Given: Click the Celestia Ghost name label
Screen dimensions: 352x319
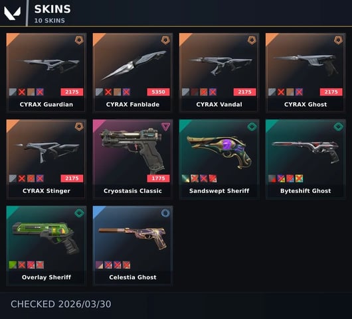Looking at the screenshot, I should tap(133, 277).
